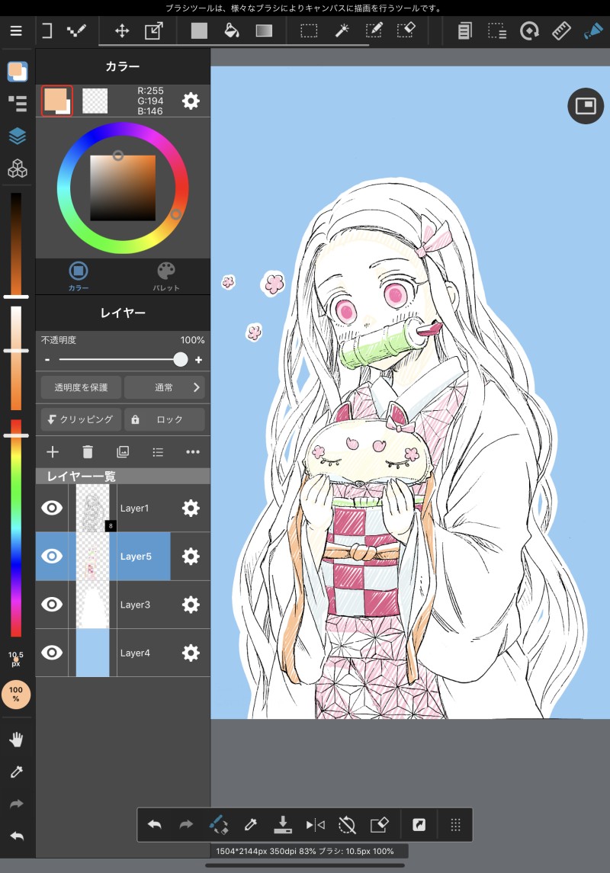The image size is (610, 873).
Task: Select the Eyedropper in left sidebar
Action: click(x=17, y=772)
